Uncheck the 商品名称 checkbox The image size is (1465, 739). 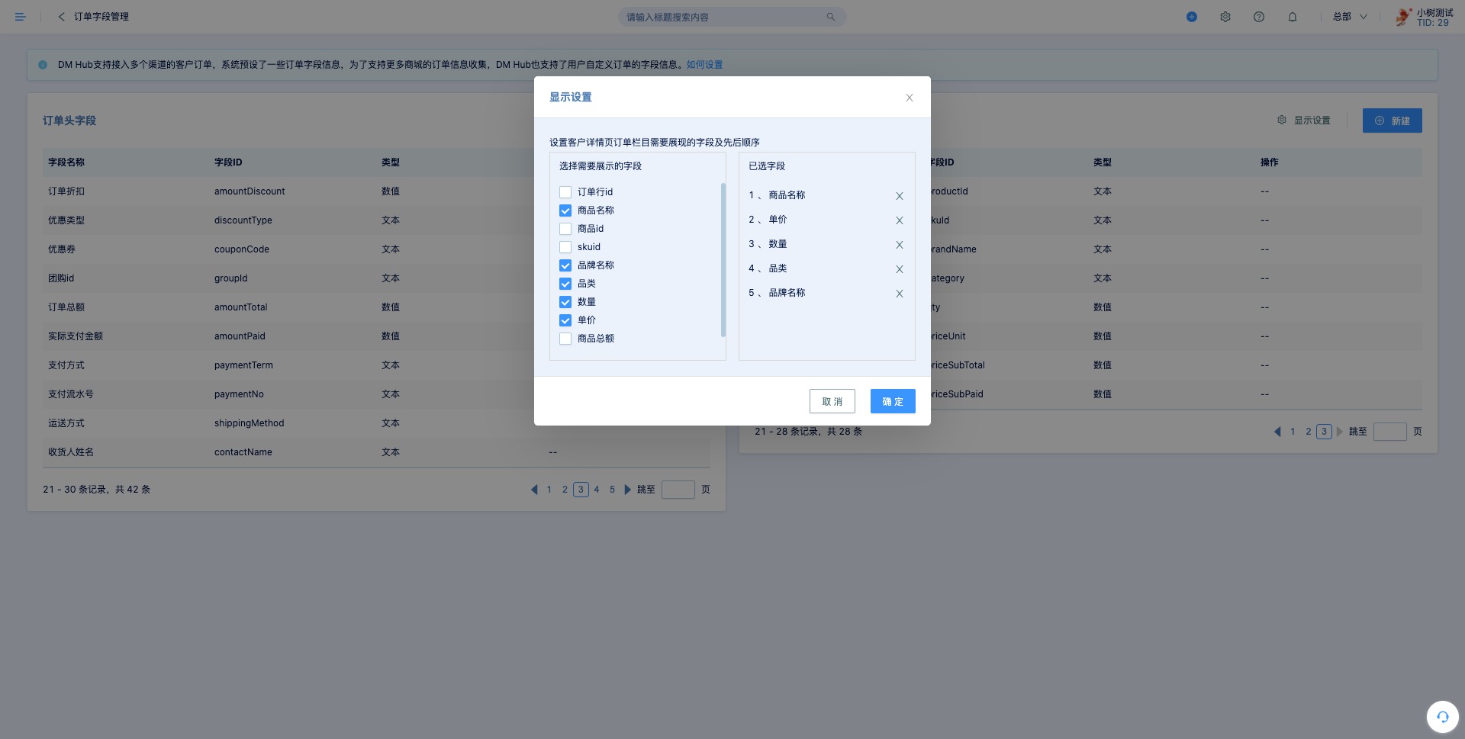(x=565, y=210)
